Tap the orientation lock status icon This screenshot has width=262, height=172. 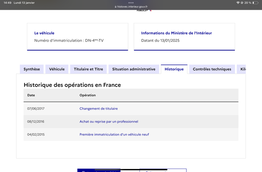click(242, 3)
